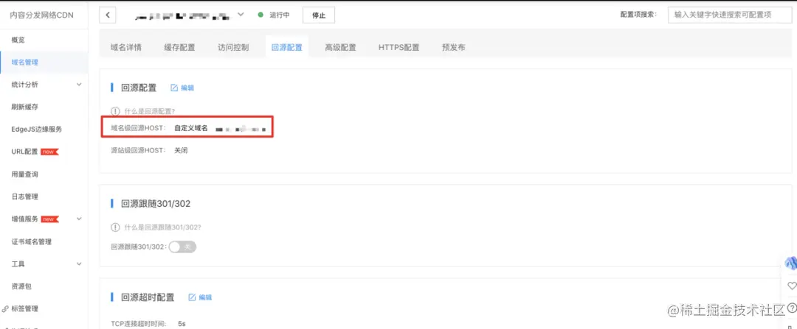The image size is (797, 329).
Task: Open the 什么是回源跟随301/302? help link
Action: coord(162,227)
